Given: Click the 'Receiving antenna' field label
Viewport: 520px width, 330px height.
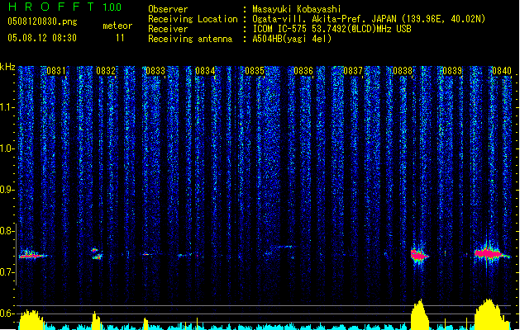Looking at the screenshot, I should (190, 39).
